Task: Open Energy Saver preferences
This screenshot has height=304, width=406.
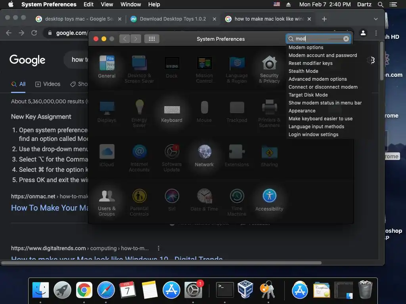Action: 139,114
